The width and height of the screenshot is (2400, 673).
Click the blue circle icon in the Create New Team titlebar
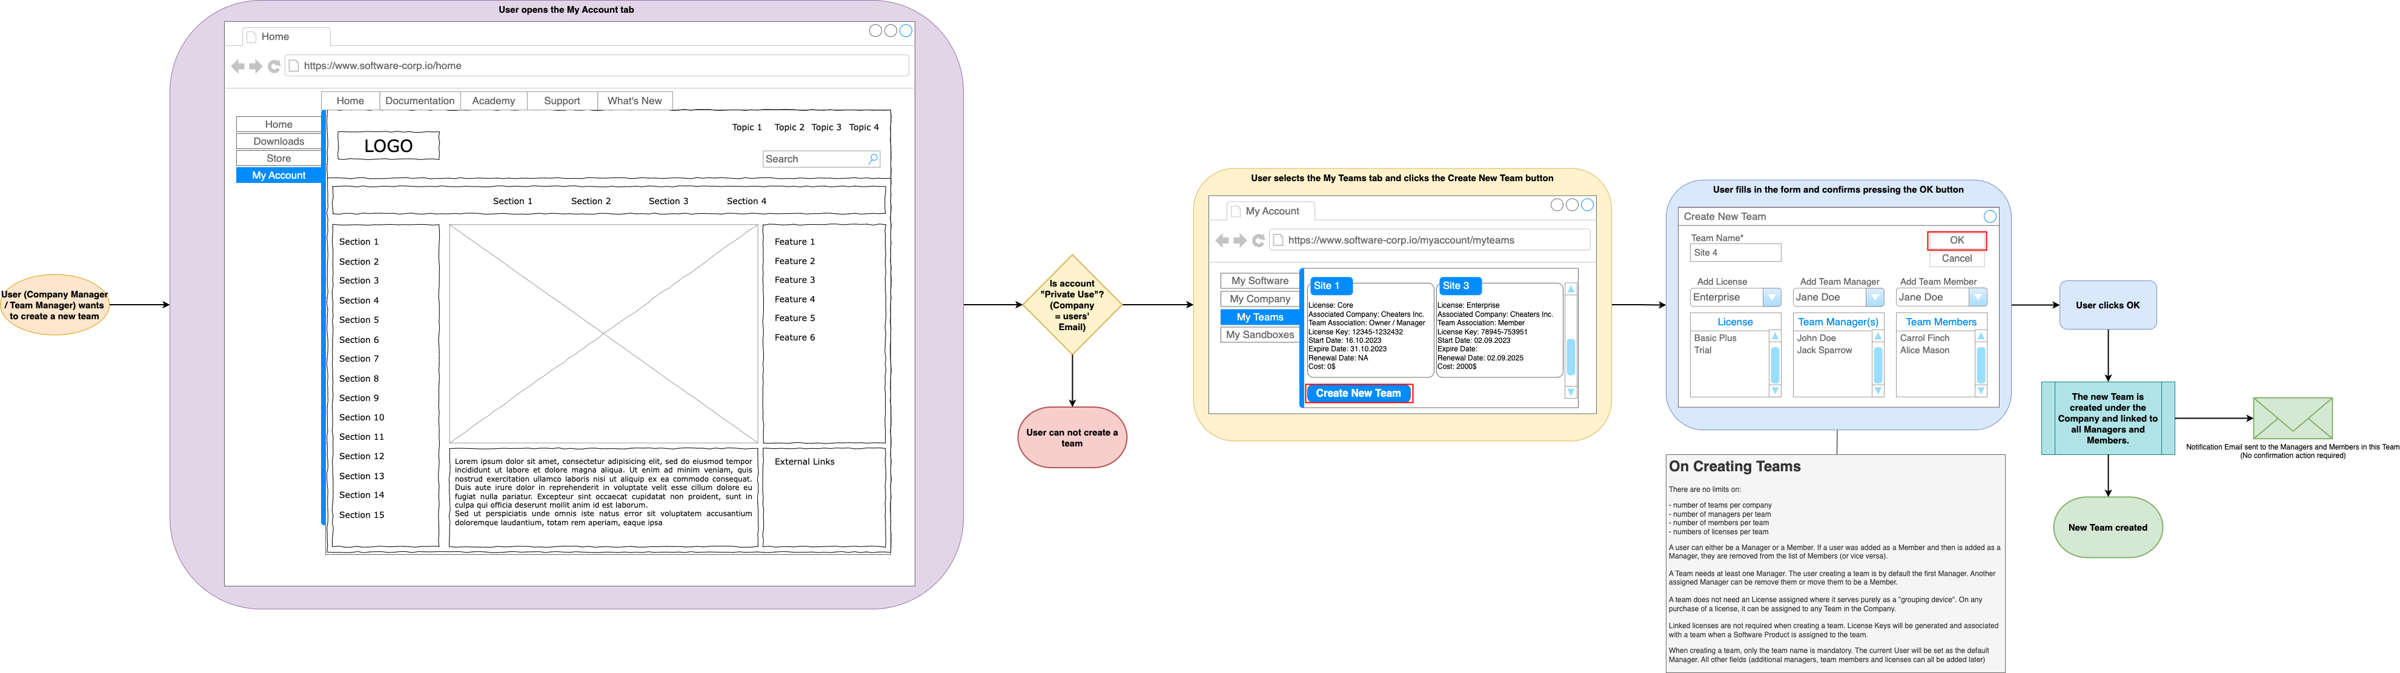coord(1990,216)
